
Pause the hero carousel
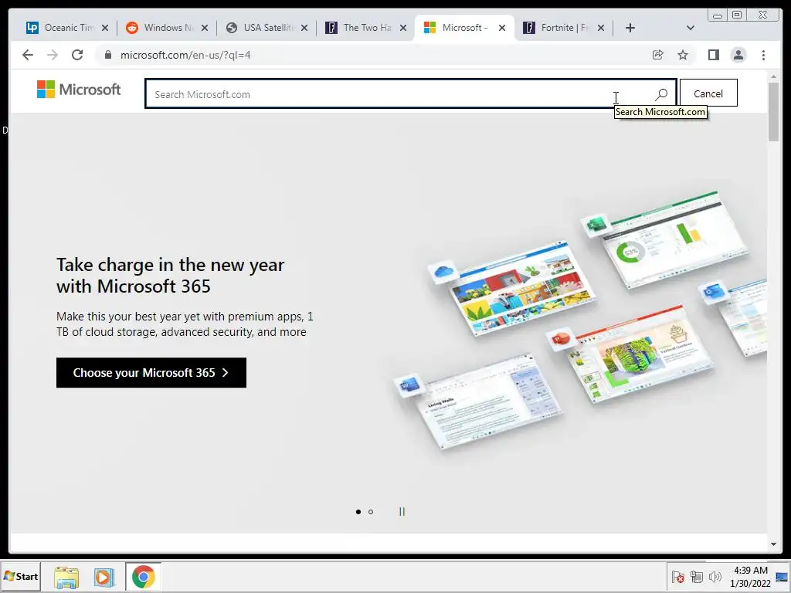tap(402, 512)
